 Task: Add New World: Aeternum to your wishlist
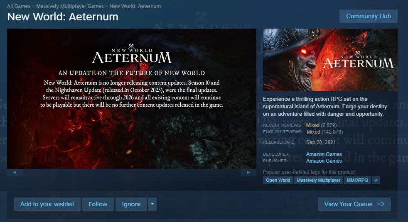47,204
